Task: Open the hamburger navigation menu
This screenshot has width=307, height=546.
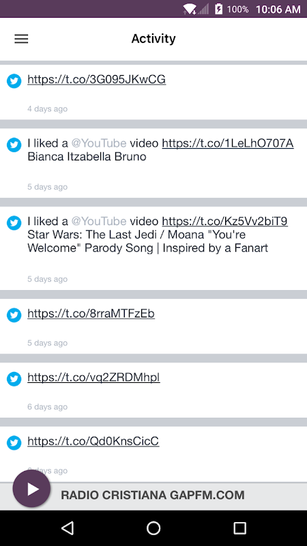Action: point(21,39)
